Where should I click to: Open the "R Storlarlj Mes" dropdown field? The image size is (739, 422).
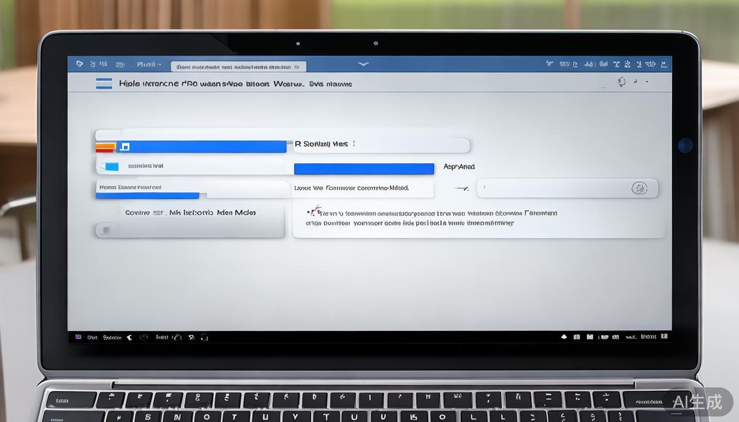click(381, 145)
